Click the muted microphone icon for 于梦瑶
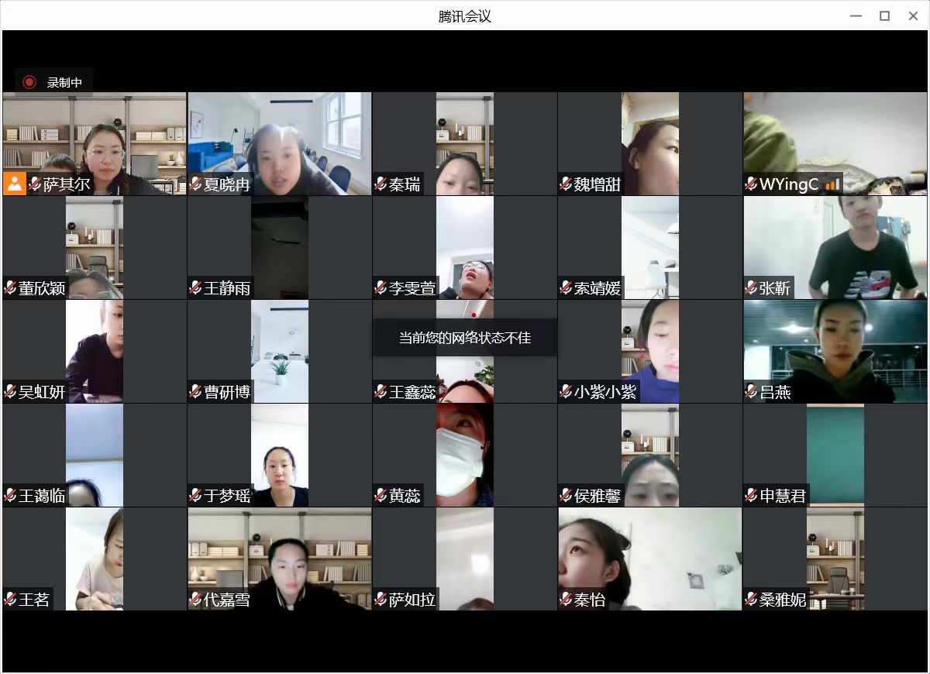The height and width of the screenshot is (674, 930). [x=195, y=496]
